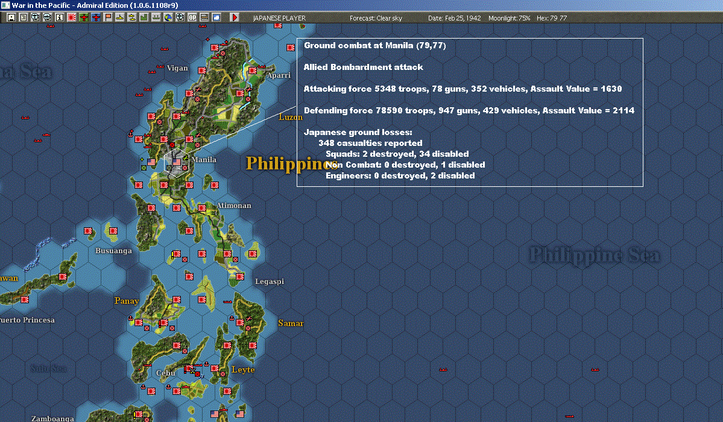
Task: Select red aircraft icon on blue background
Action: point(96,17)
